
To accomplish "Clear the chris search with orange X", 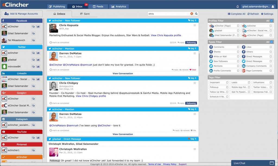I will click(192, 14).
